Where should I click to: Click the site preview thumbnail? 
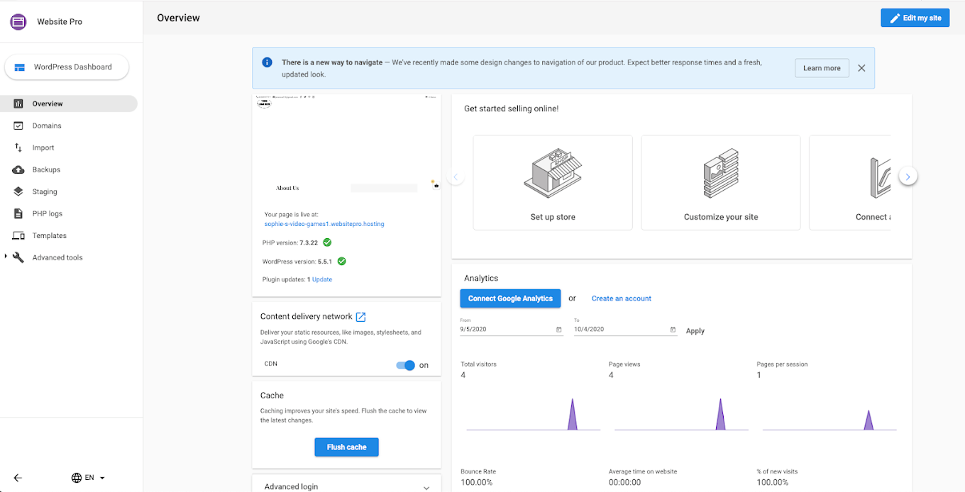pyautogui.click(x=346, y=145)
